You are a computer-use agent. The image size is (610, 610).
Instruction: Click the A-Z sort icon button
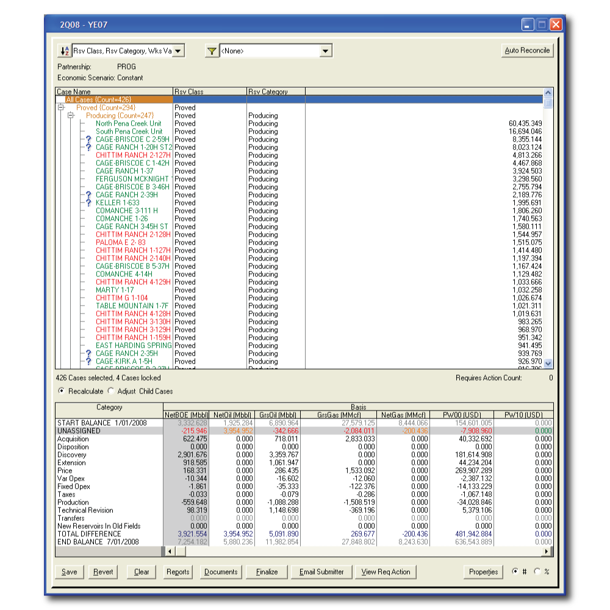point(65,51)
